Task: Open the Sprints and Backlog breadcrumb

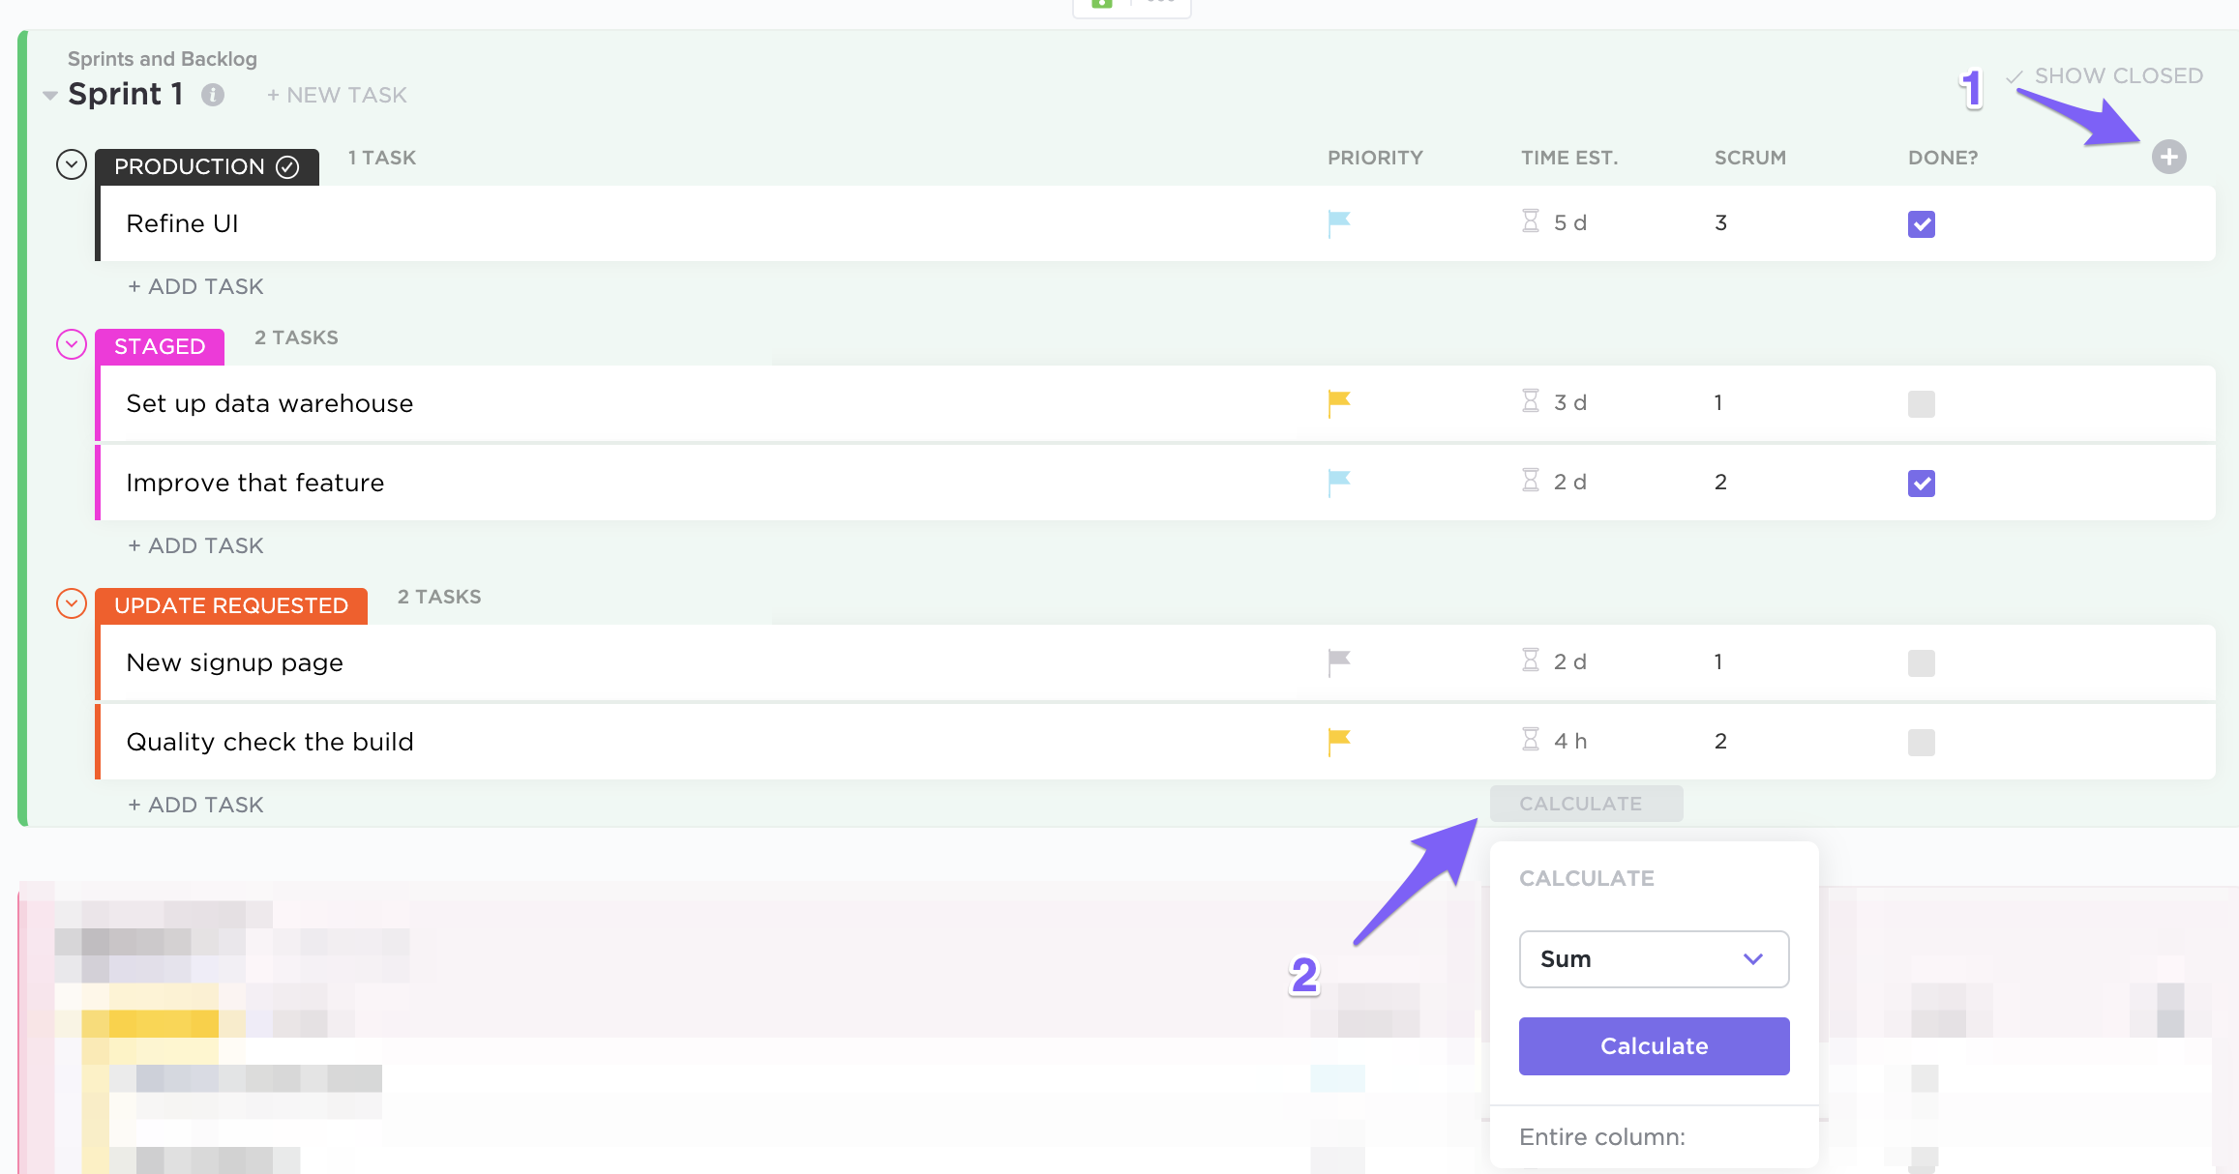Action: 161,58
